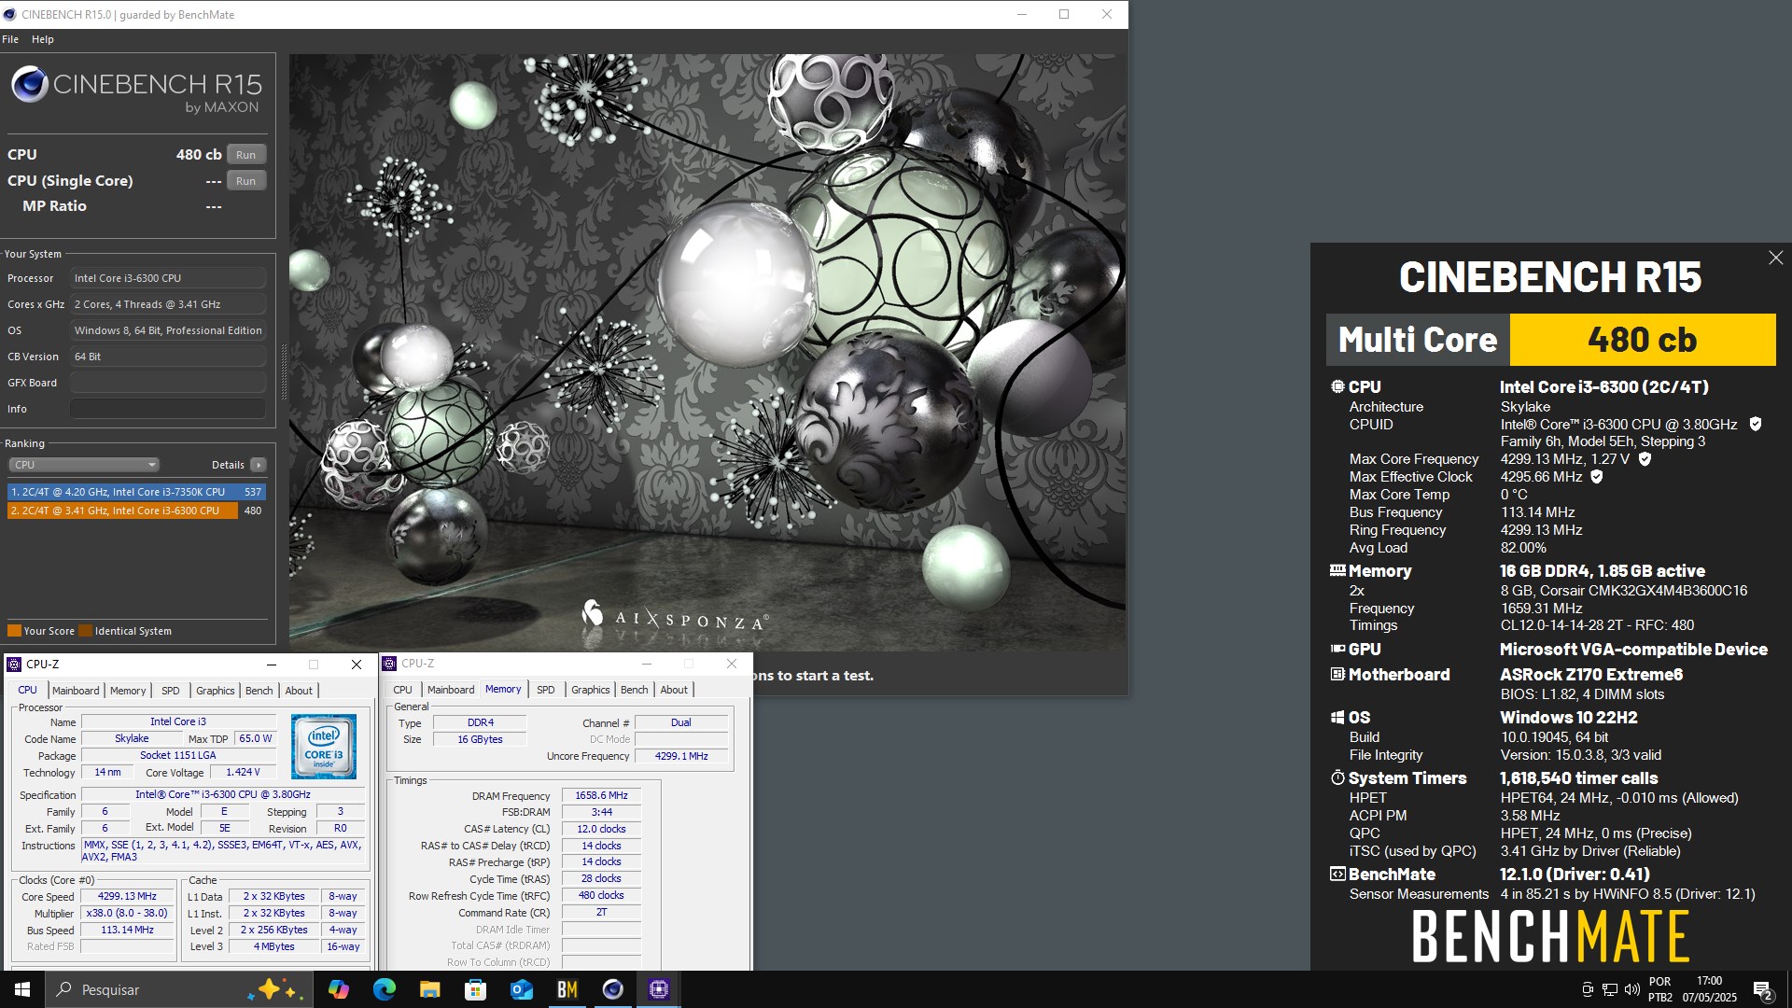
Task: Open Microsoft Edge from the taskbar
Action: click(x=385, y=989)
